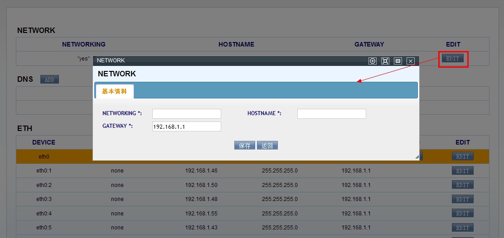
Task: Edit the eth0:3 interface entry
Action: [x=462, y=199]
